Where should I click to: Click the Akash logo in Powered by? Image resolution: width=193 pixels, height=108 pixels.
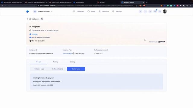coord(162,42)
